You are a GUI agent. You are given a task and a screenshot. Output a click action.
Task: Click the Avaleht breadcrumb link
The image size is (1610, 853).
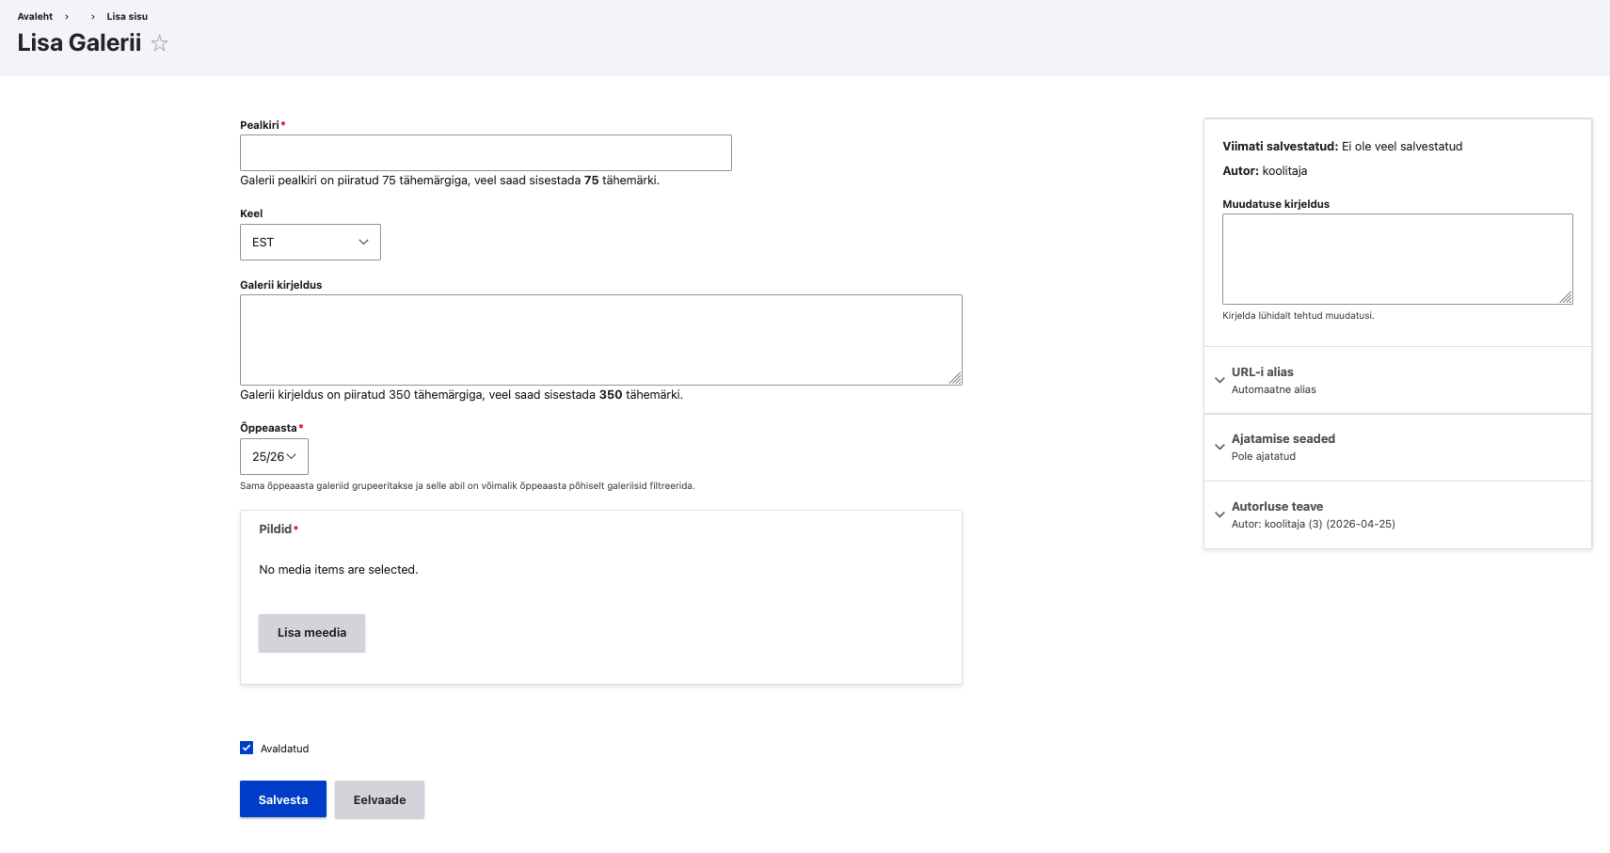coord(35,16)
